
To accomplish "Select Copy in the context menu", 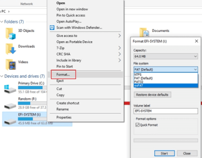I will click(60, 95).
